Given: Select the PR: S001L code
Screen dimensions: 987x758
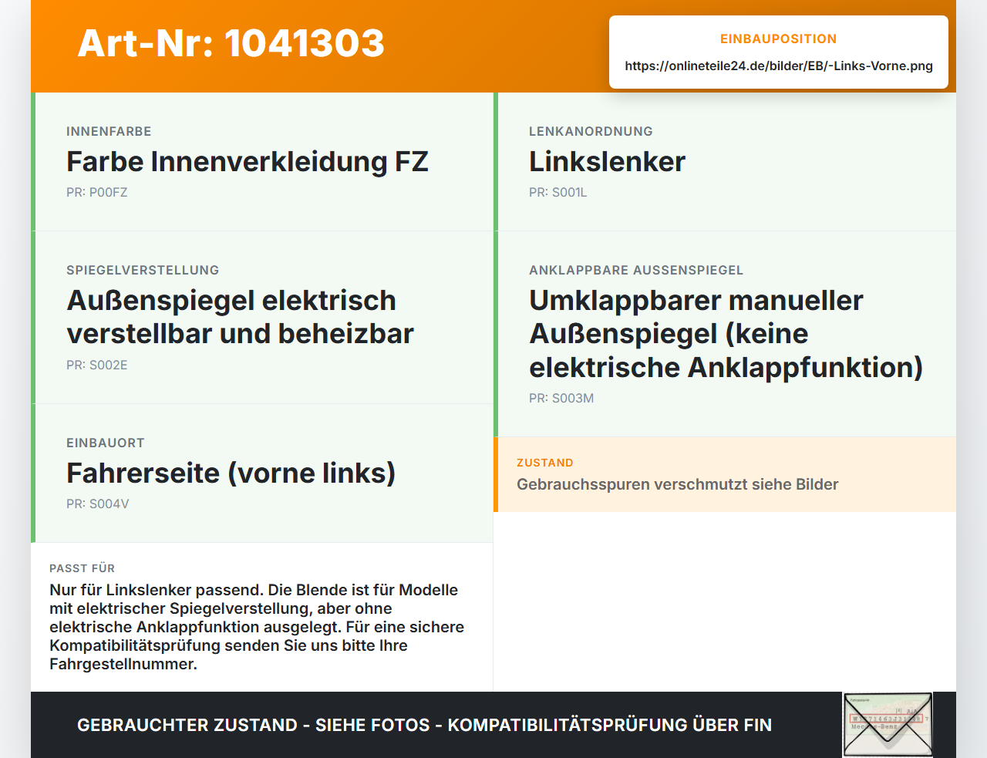Looking at the screenshot, I should (x=558, y=192).
